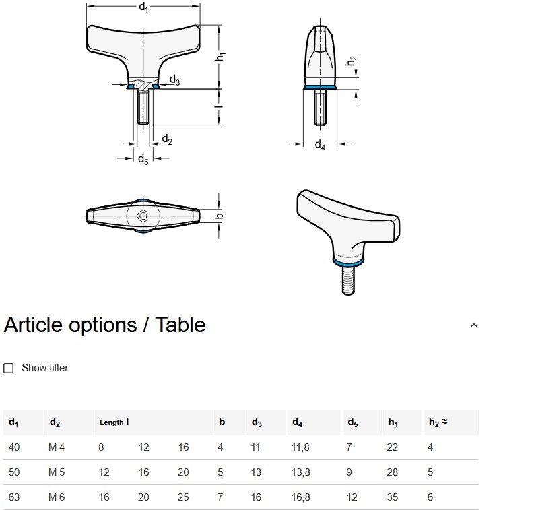Select d2 column header
This screenshot has height=510, width=534.
[69, 422]
